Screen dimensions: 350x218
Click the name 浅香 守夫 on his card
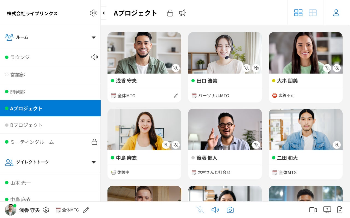(126, 81)
